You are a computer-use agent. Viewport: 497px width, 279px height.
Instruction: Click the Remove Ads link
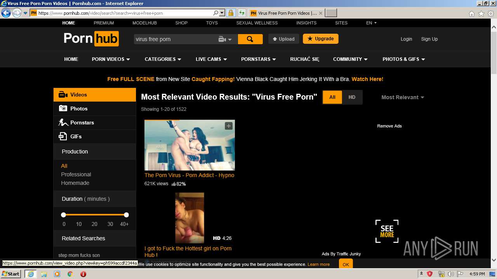(389, 126)
